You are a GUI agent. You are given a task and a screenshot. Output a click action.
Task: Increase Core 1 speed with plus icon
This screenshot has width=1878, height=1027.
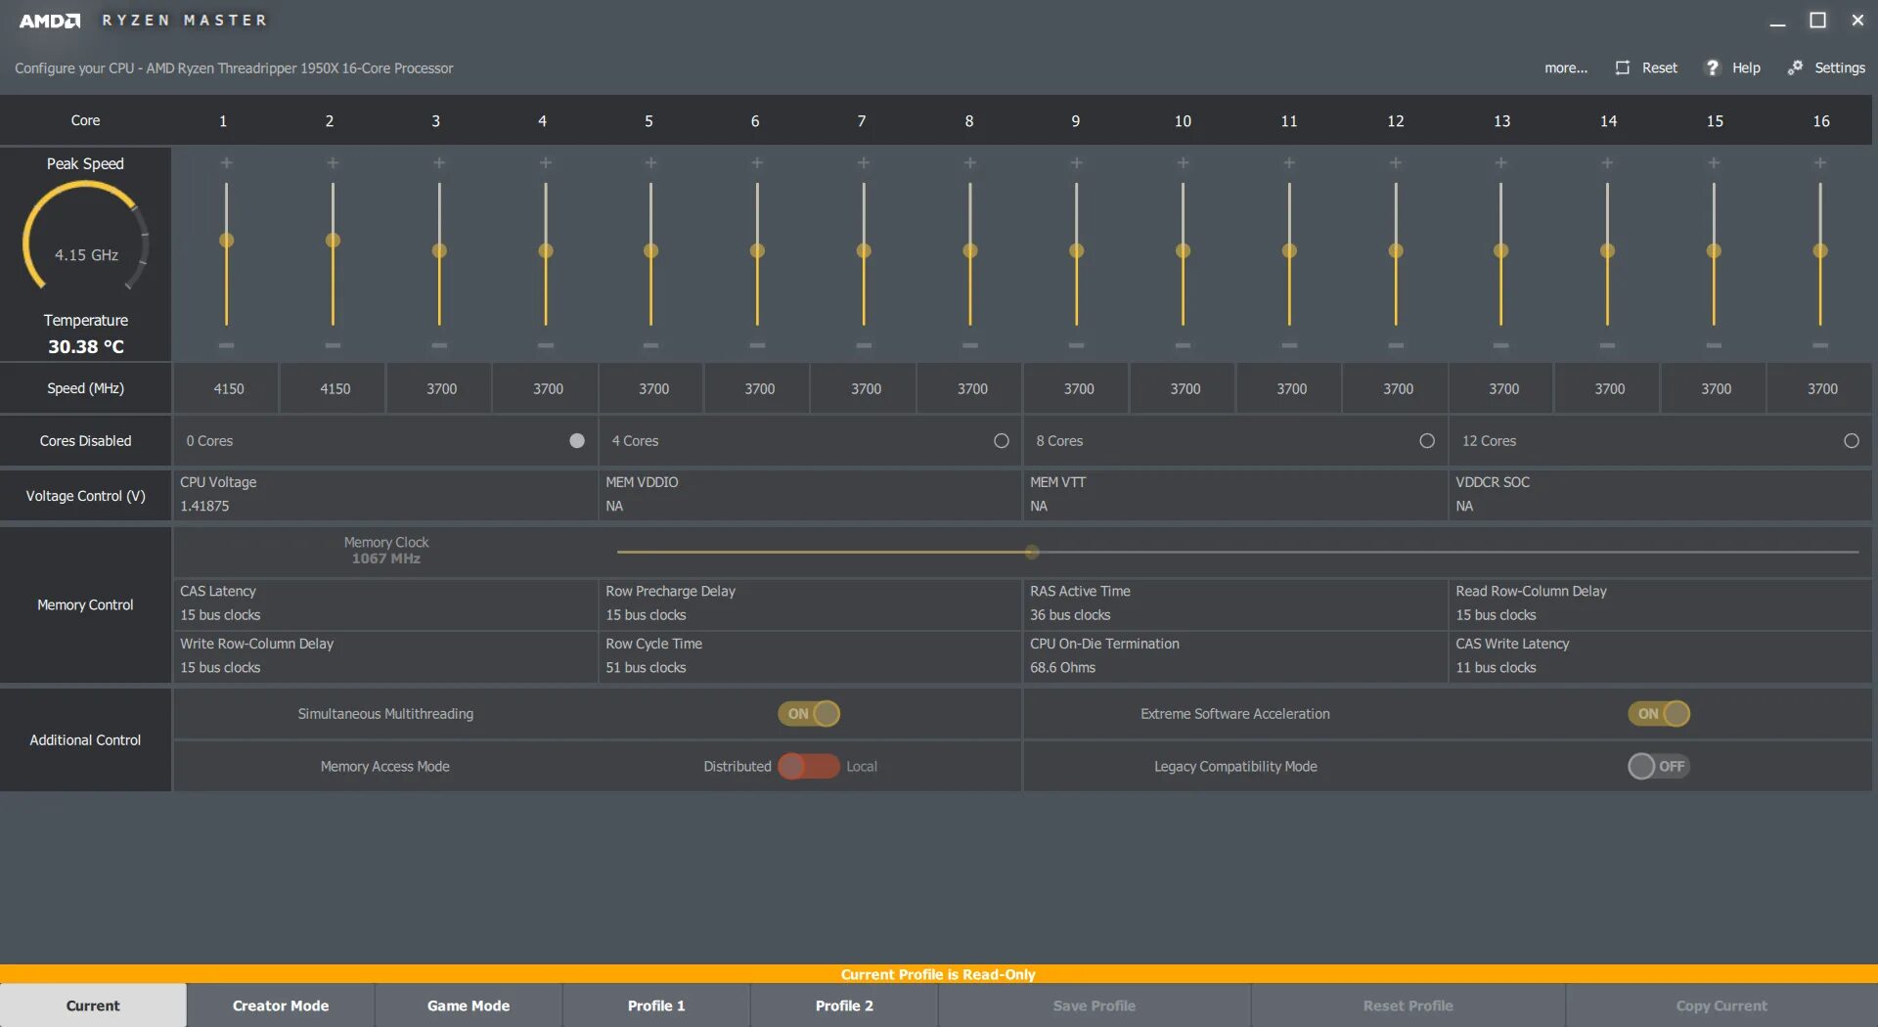point(226,162)
